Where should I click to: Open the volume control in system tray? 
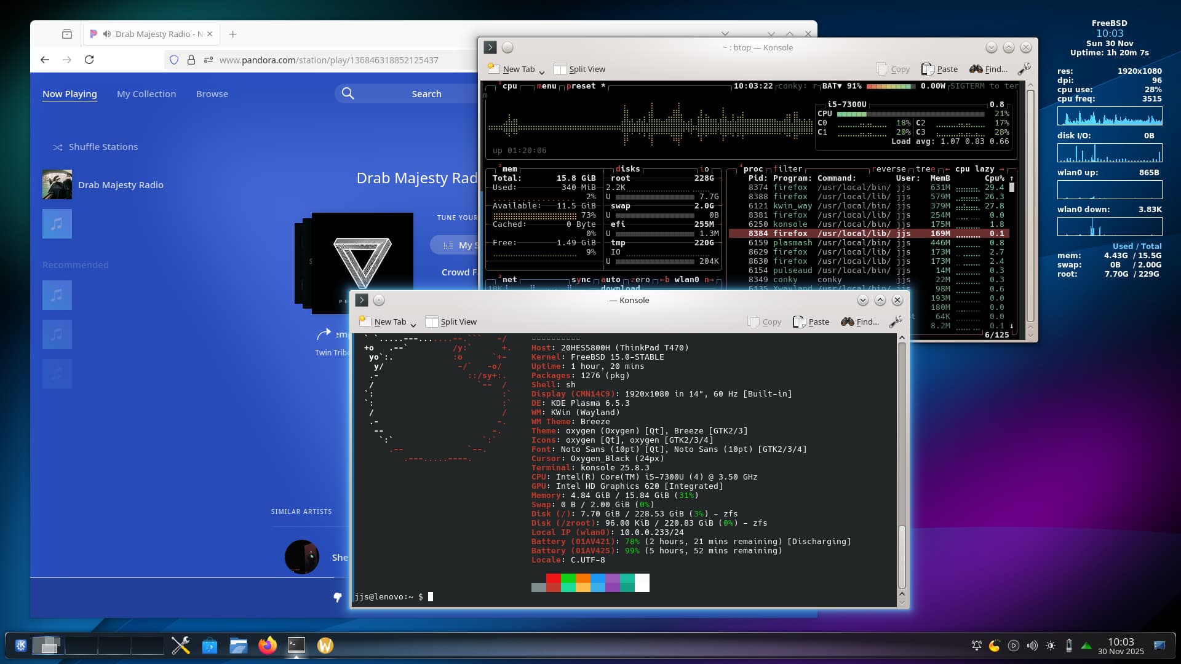(1032, 646)
